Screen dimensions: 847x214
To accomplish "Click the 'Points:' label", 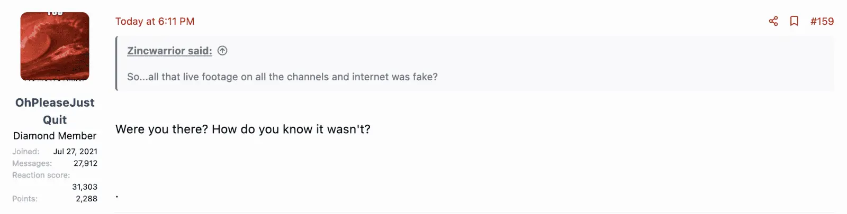I will (25, 199).
